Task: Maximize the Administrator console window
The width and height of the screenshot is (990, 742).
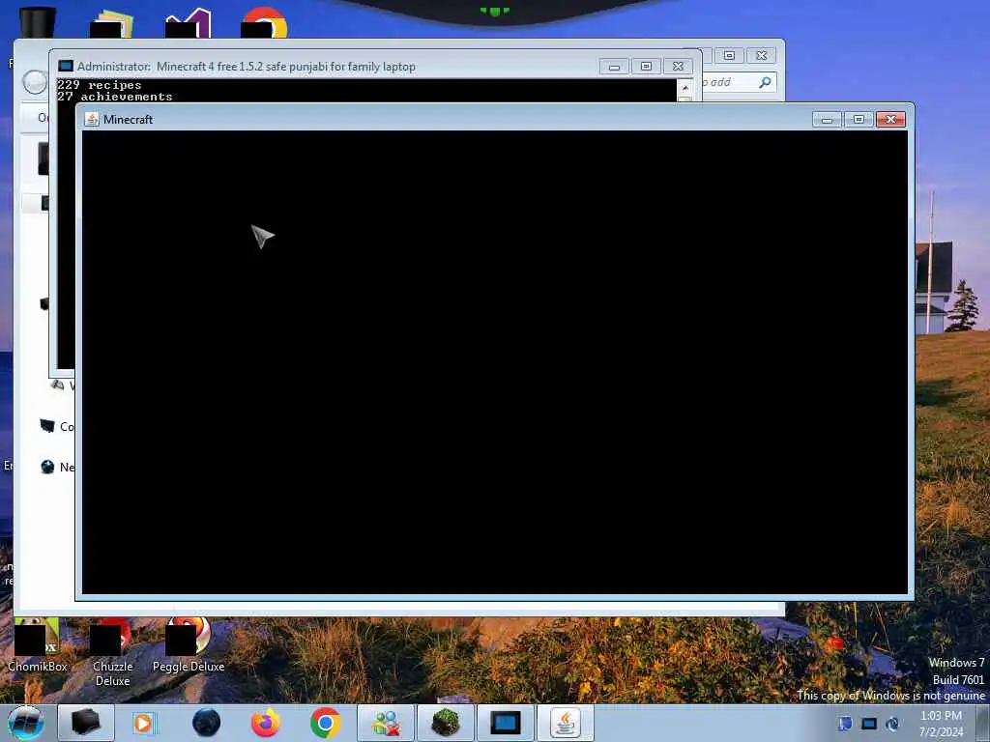Action: tap(646, 67)
